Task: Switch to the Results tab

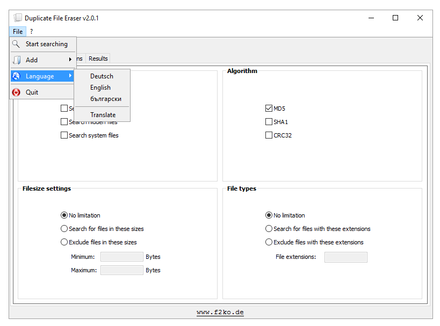Action: coord(98,59)
